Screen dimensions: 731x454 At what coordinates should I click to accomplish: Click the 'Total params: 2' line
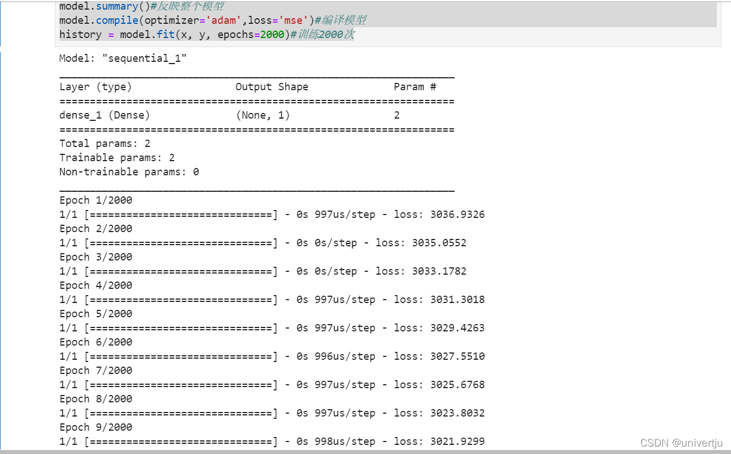104,144
